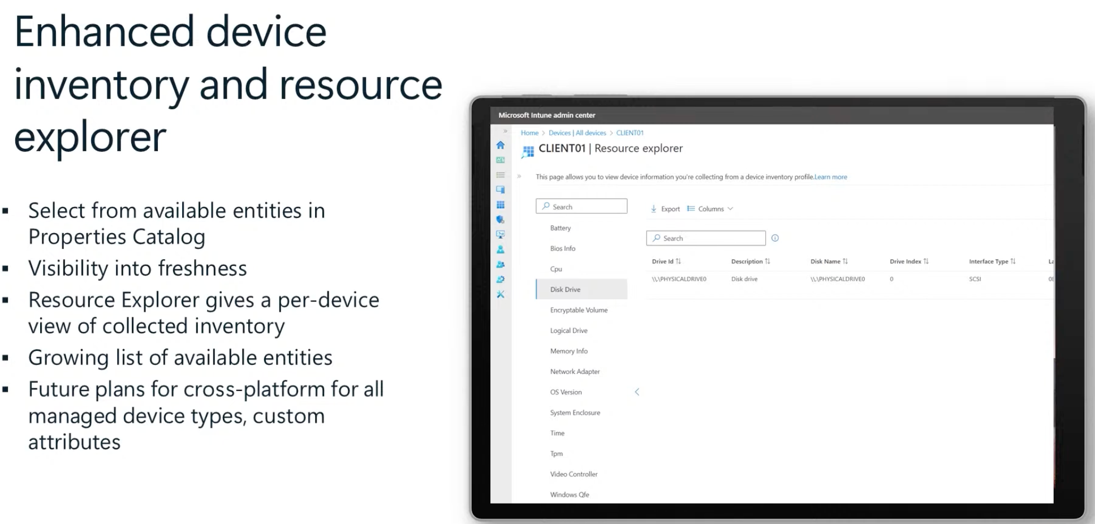This screenshot has width=1095, height=524.
Task: Open the All services list icon
Action: pos(501,175)
